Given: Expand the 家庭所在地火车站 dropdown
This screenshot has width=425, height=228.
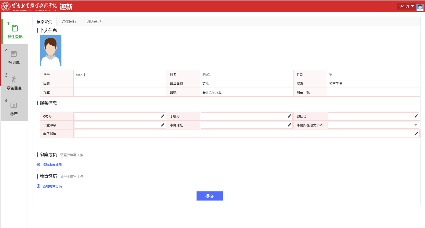Looking at the screenshot, I should tap(416, 125).
